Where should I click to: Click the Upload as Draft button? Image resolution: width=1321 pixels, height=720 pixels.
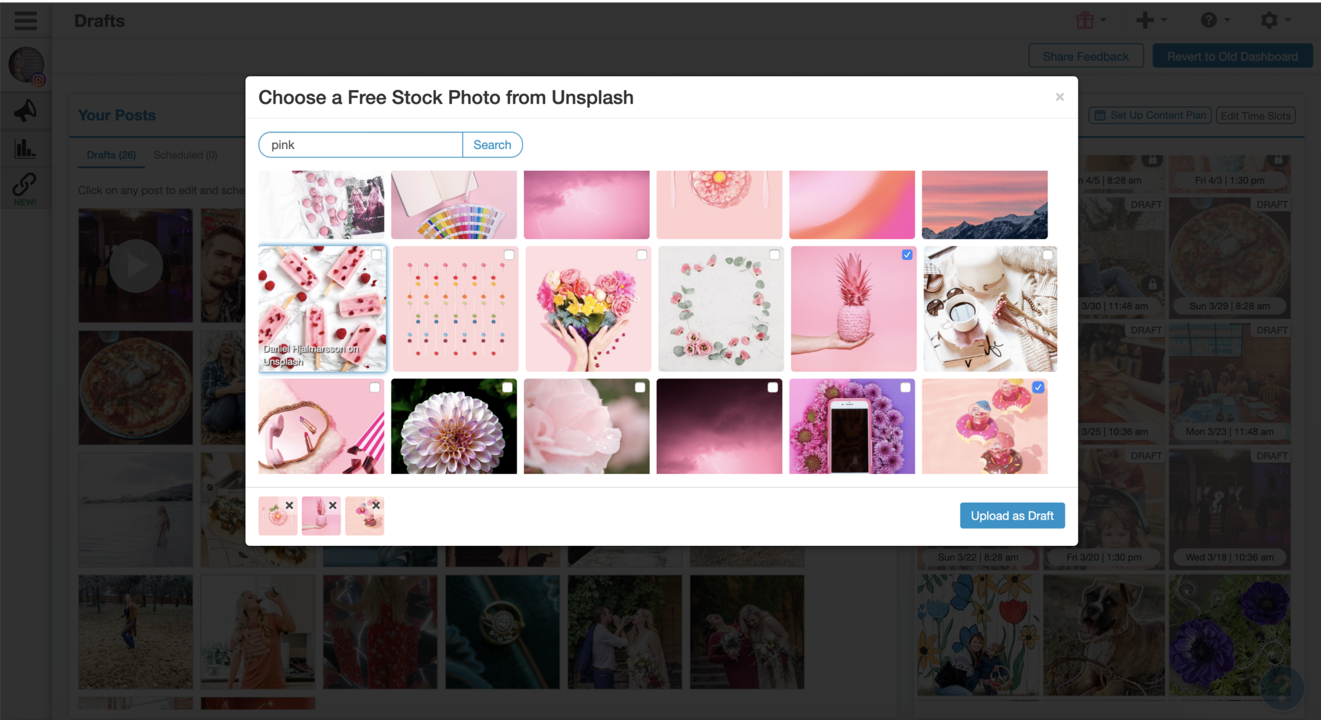click(1011, 516)
